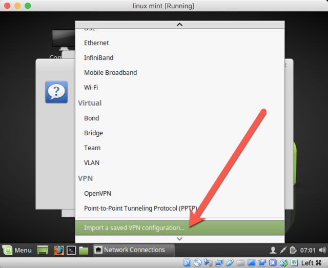Click Import a saved VPN configuration
Viewport: 328px width, 268px height.
coord(180,228)
